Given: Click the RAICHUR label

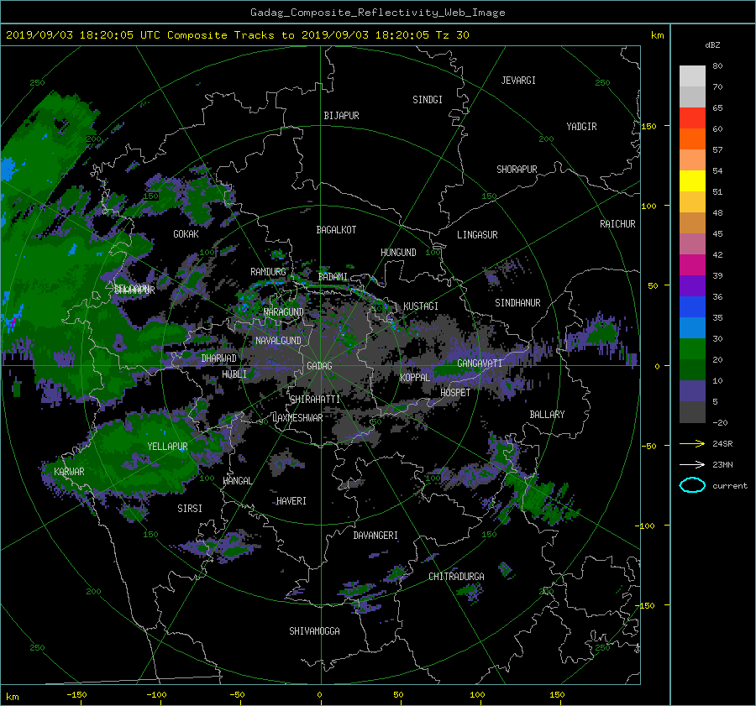Looking at the screenshot, I should pyautogui.click(x=617, y=224).
